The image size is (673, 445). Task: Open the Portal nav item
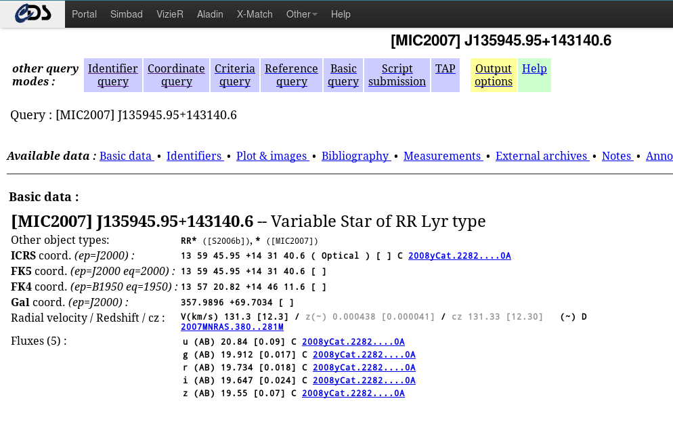pyautogui.click(x=84, y=14)
